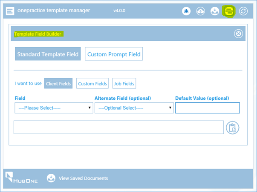The image size is (257, 192).
Task: Focus the Default Value input box
Action: pos(208,108)
